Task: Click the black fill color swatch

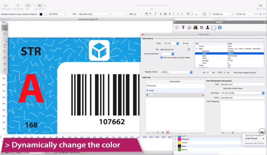Action: (x=41, y=14)
